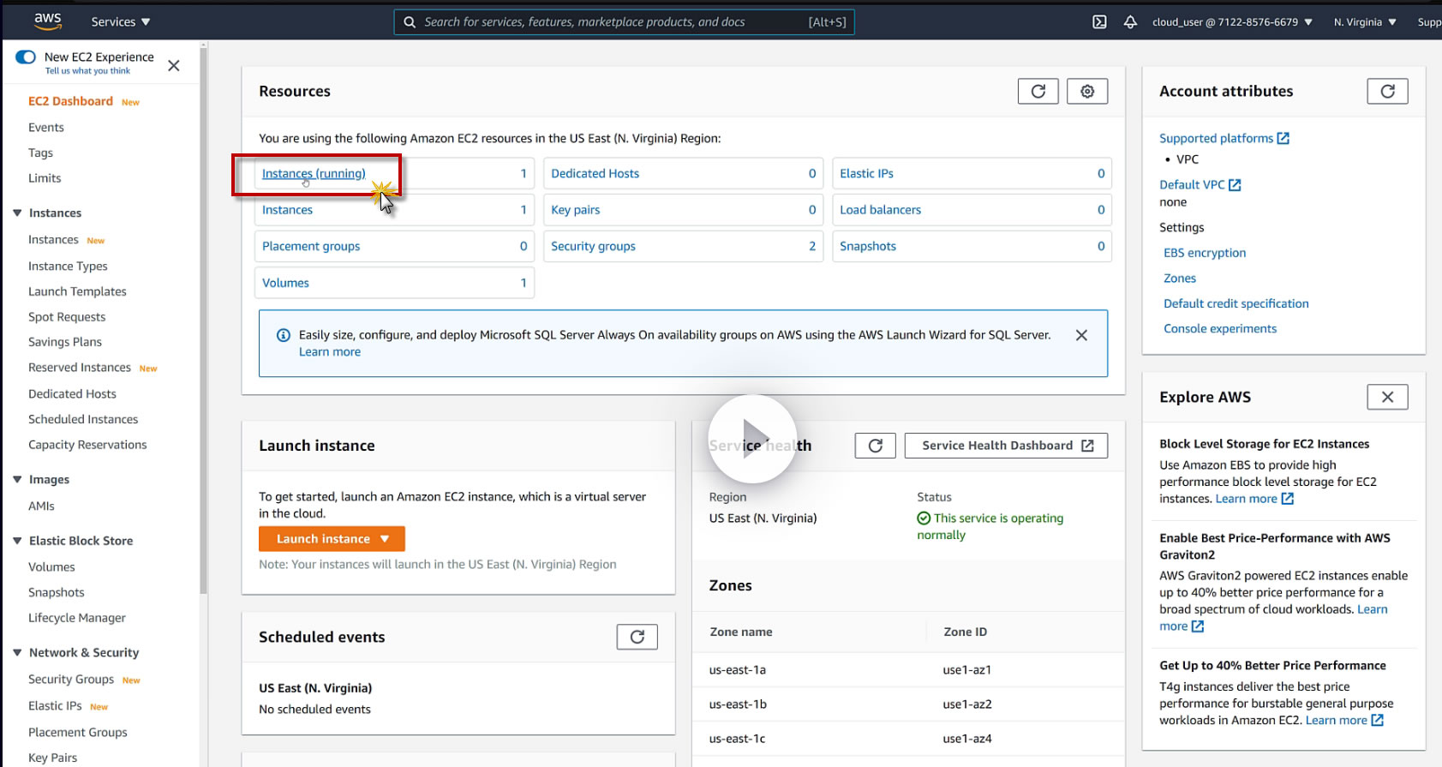Image resolution: width=1442 pixels, height=767 pixels.
Task: Collapse the Instances sidebar section
Action: (17, 213)
